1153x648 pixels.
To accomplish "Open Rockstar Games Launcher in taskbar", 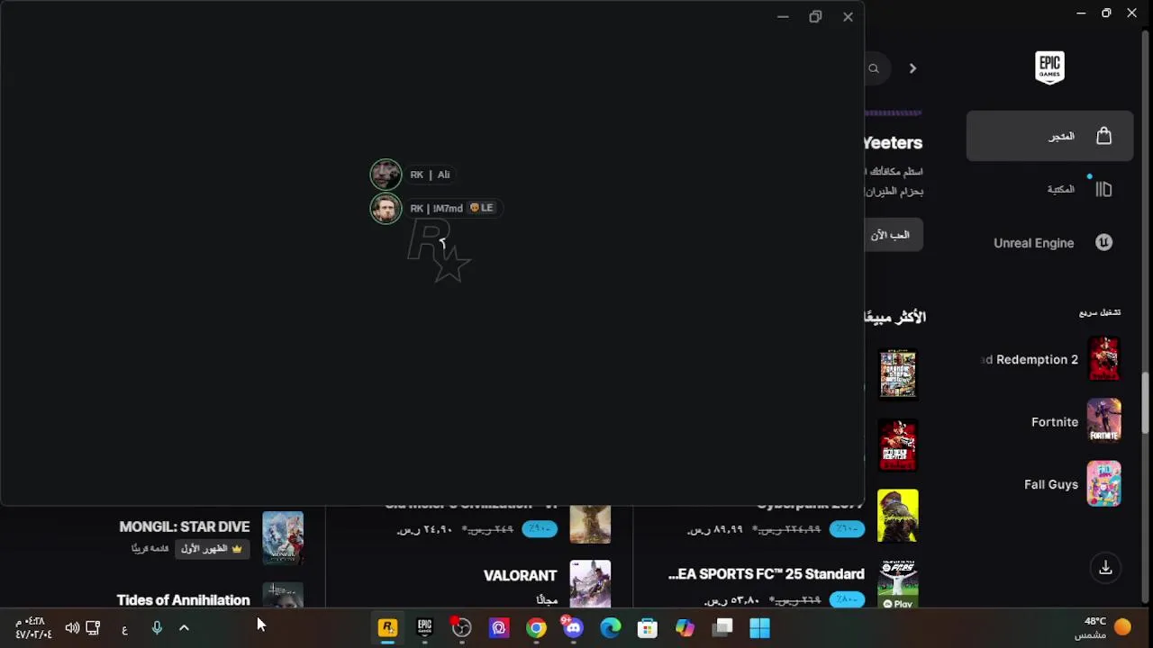I will pos(387,628).
